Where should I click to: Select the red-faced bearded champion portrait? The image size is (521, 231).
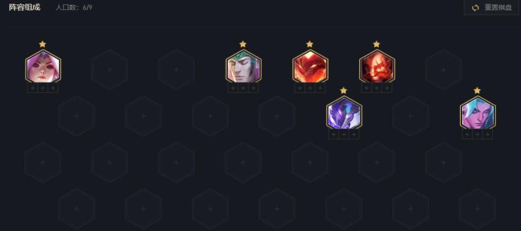coord(377,66)
